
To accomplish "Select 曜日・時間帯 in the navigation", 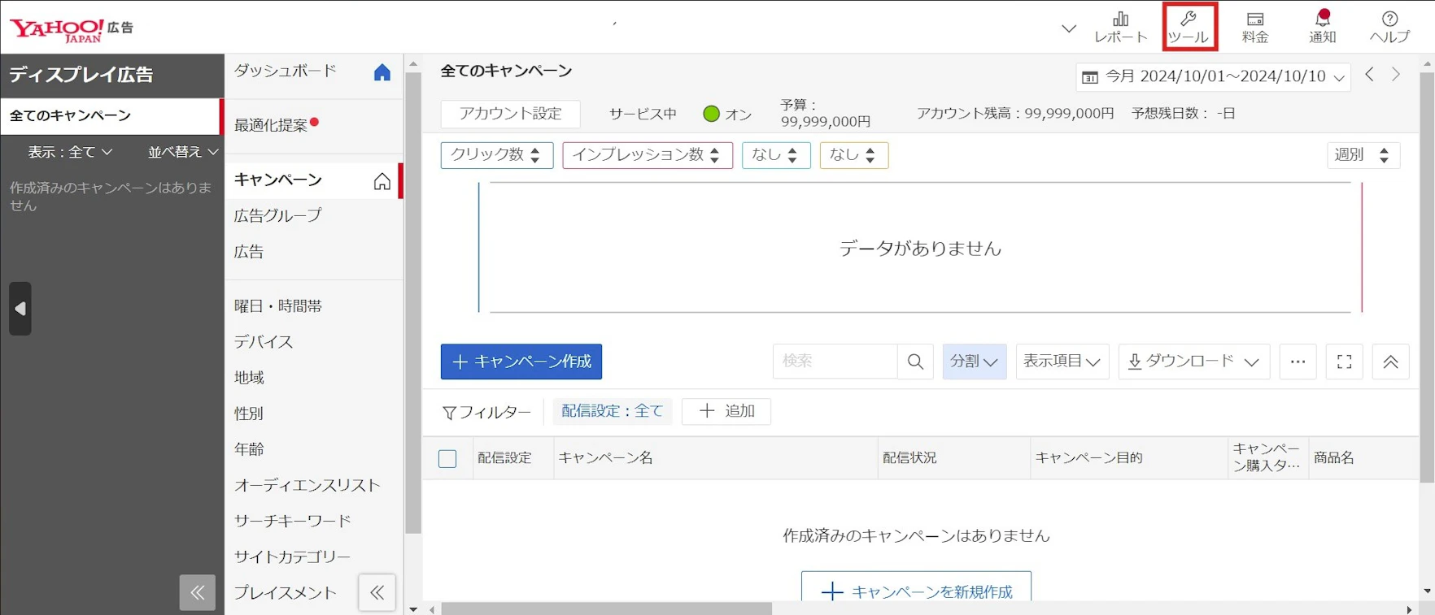I will click(278, 306).
